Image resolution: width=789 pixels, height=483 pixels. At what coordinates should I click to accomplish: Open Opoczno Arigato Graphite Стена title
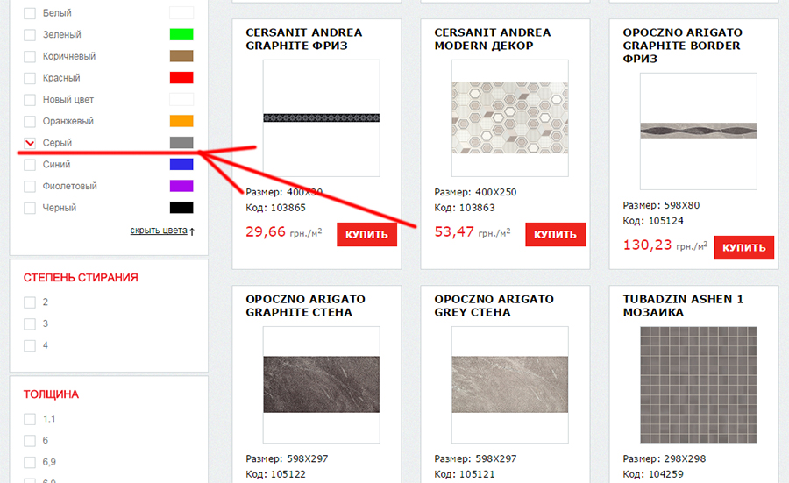pyautogui.click(x=305, y=306)
